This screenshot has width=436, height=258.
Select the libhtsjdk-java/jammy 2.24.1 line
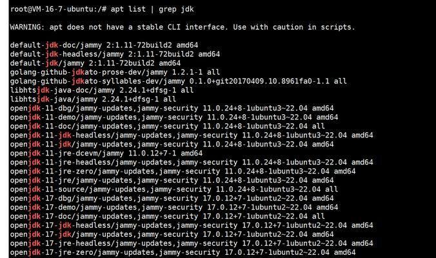coord(93,99)
